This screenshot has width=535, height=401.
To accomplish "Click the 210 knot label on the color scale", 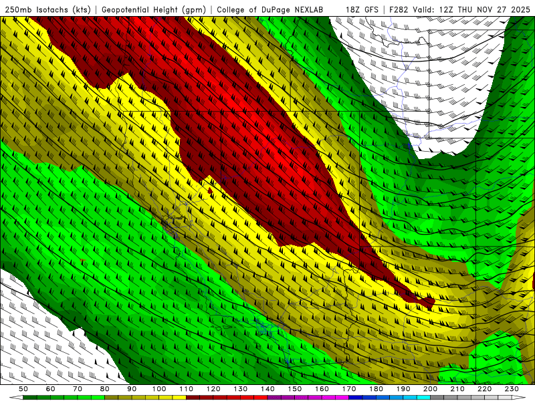I will 457,389.
